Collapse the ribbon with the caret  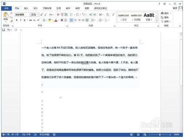click(180, 26)
